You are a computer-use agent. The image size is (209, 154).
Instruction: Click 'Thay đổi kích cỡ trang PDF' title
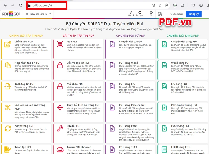(x=83, y=105)
